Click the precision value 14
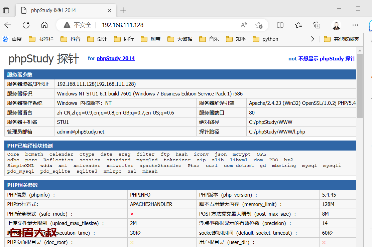This screenshot has width=372, height=247. 325,223
